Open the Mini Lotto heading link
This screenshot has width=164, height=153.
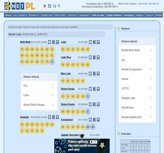pos(66,73)
